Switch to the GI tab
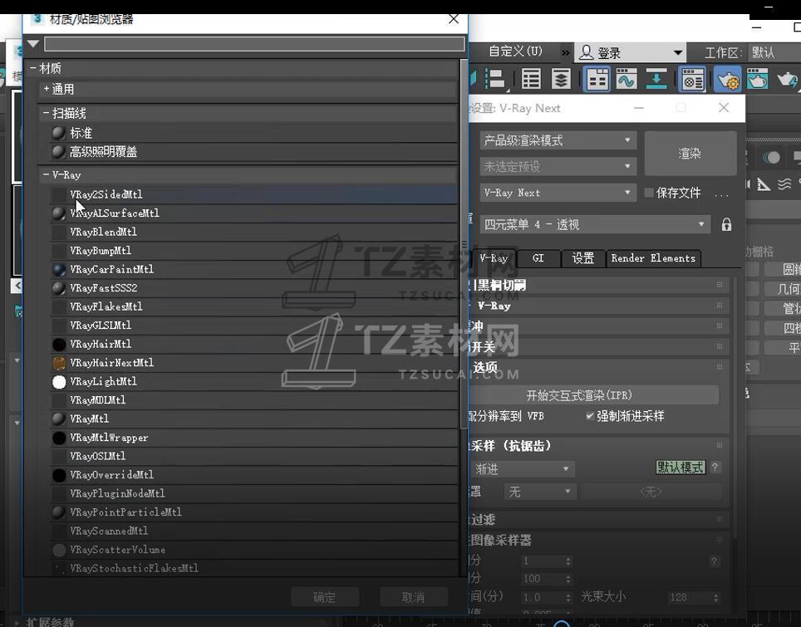This screenshot has width=801, height=627. 538,258
